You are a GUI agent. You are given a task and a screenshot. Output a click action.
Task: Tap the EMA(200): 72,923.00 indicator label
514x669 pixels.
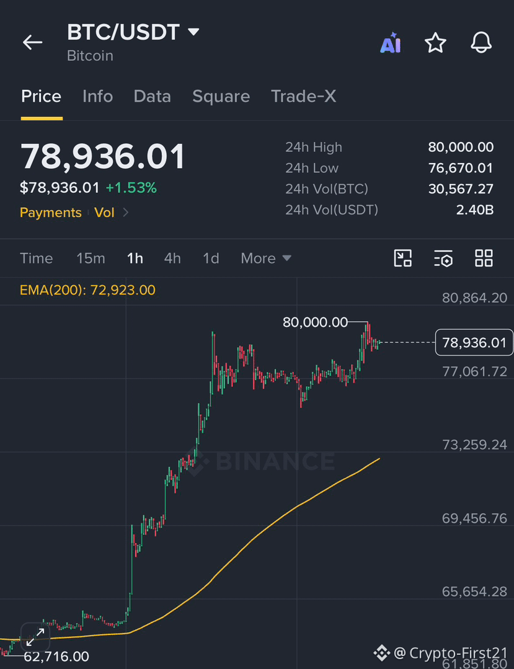87,290
